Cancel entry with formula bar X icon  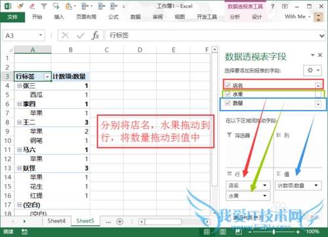coord(65,35)
